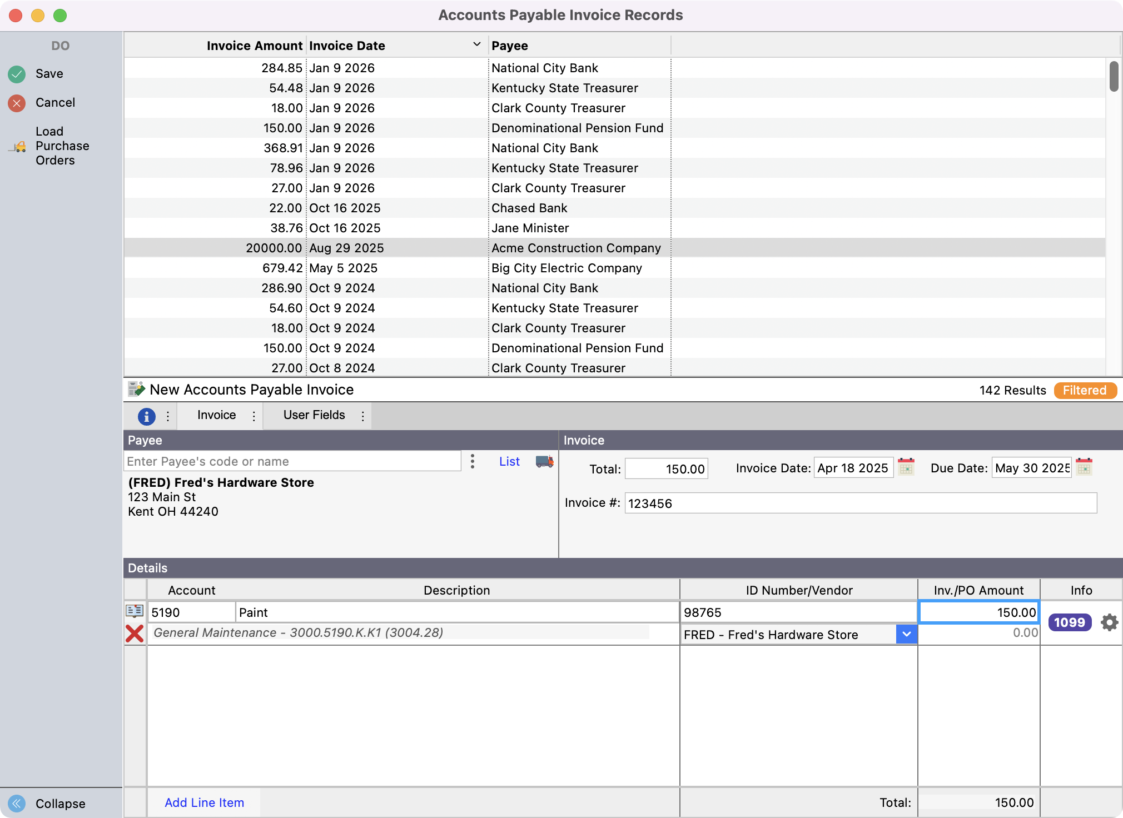Click the red Cancel icon

click(17, 103)
